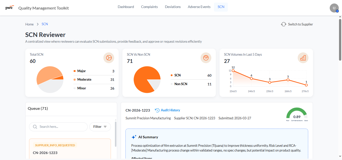Click the Switch to Supplier sync icon
Viewport: 342px width, 160px height.
[x=283, y=24]
